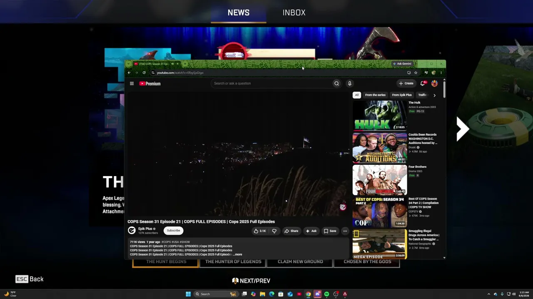Image resolution: width=533 pixels, height=299 pixels.
Task: Reload the YouTube page in Chrome
Action: (144, 73)
